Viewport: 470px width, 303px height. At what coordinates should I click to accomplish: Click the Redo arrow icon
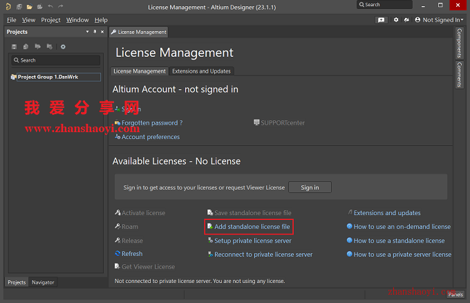tap(61, 6)
